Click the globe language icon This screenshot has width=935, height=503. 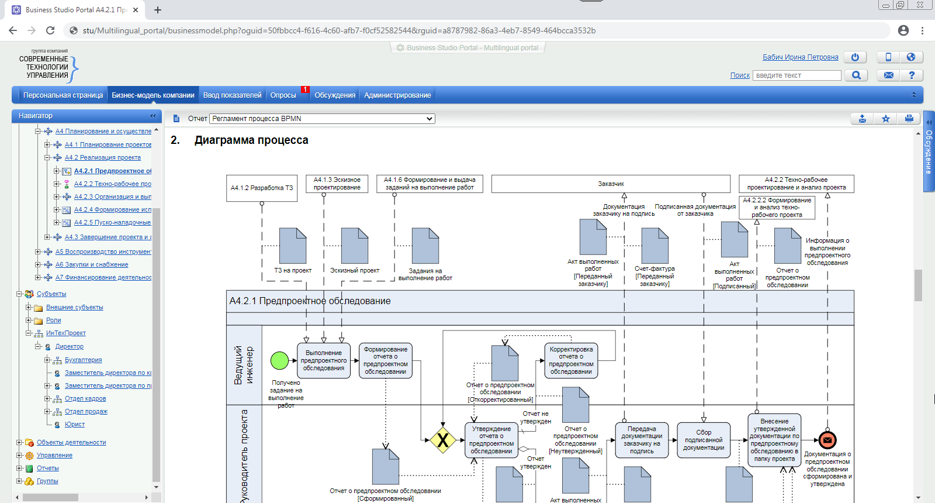click(x=911, y=57)
